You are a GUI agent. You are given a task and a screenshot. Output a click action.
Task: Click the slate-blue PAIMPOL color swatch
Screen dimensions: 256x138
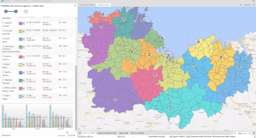tap(21, 73)
